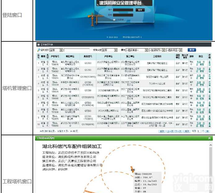Image resolution: width=215 pixels, height=193 pixels.
Task: Click the login button beside the username field
Action: [x=140, y=10]
